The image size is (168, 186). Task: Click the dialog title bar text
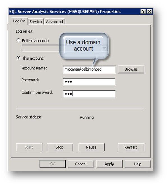(x=65, y=12)
